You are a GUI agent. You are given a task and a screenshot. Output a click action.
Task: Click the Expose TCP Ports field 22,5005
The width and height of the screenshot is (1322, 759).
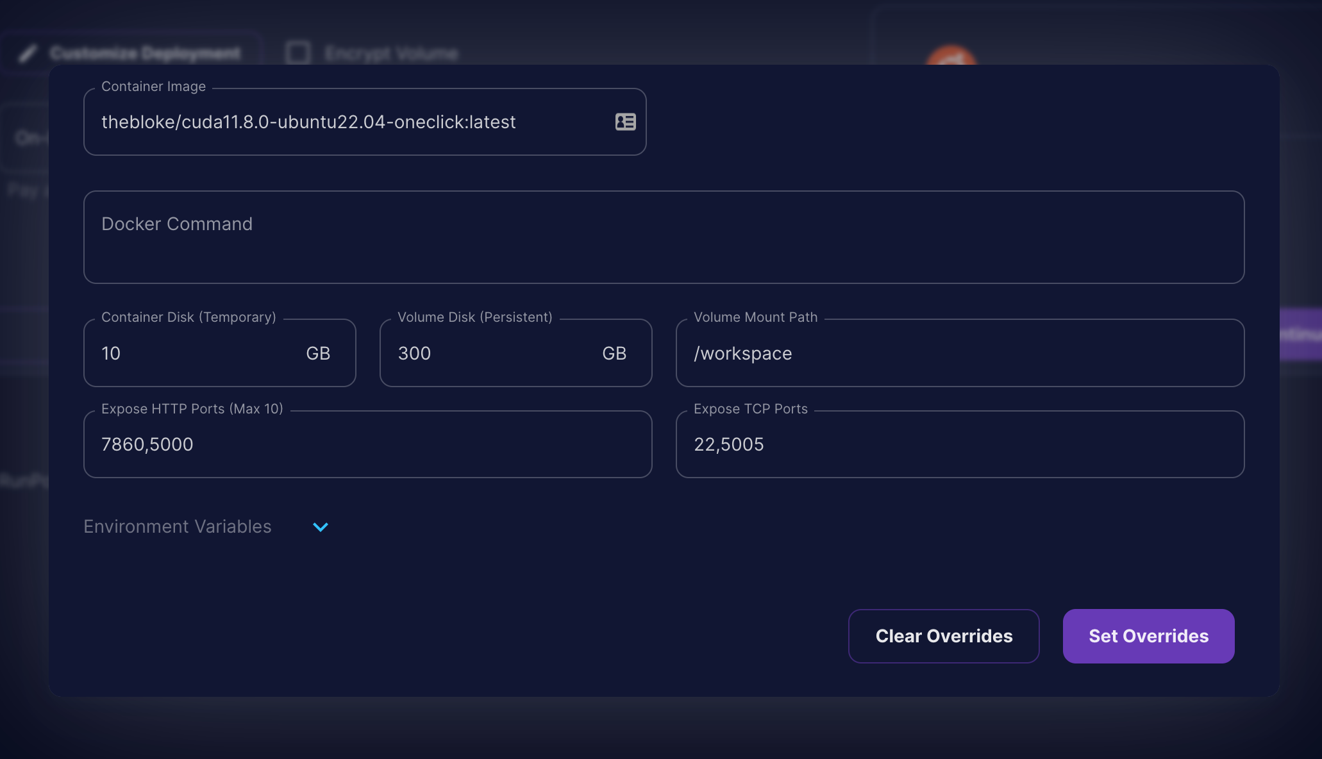[959, 444]
